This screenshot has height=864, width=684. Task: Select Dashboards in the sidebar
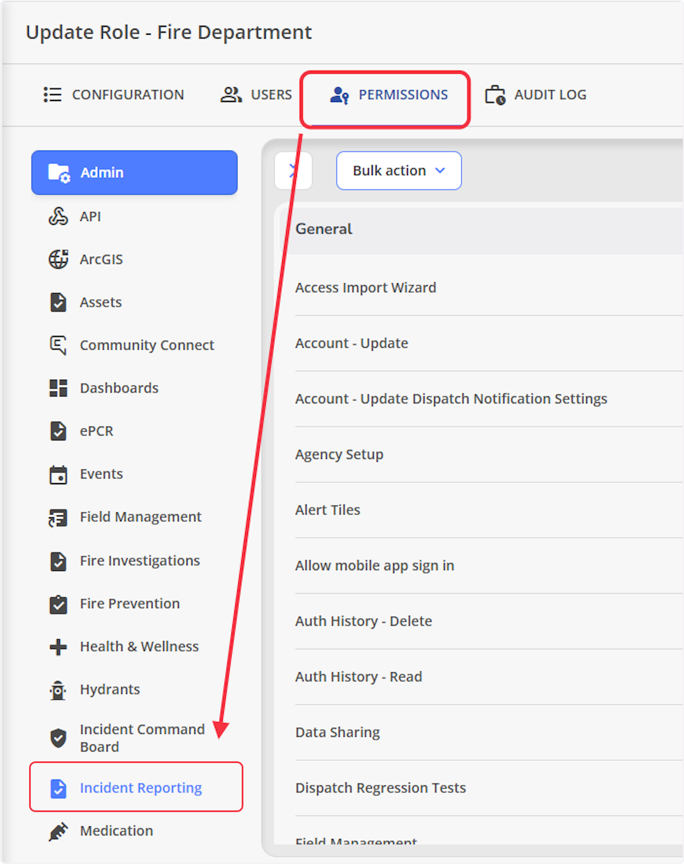[x=135, y=388]
